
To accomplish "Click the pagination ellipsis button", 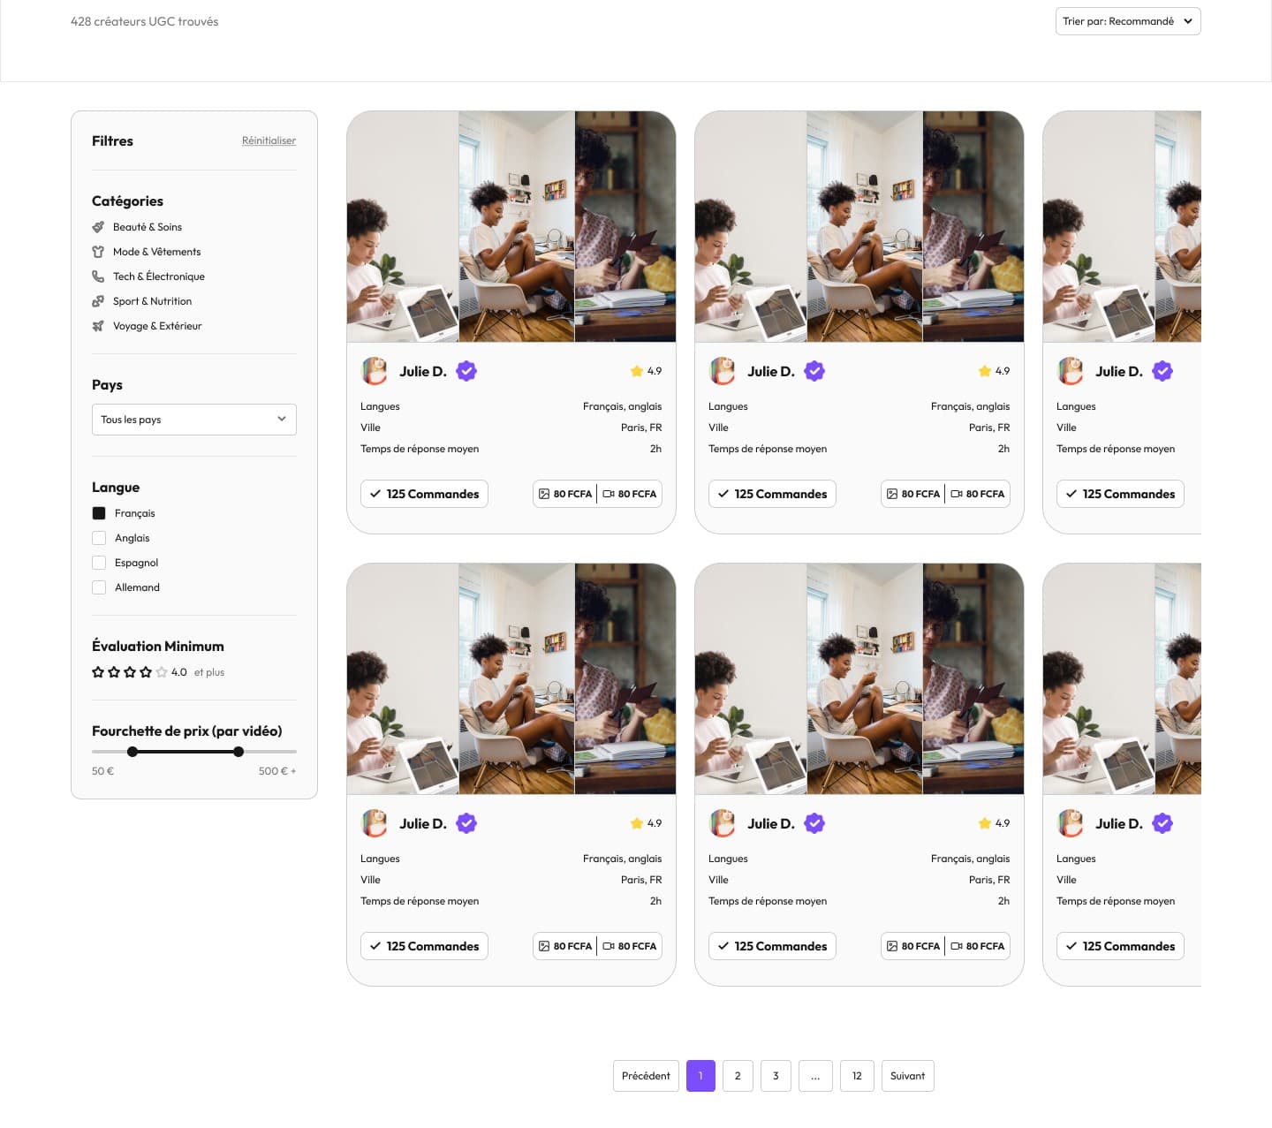I will (815, 1076).
